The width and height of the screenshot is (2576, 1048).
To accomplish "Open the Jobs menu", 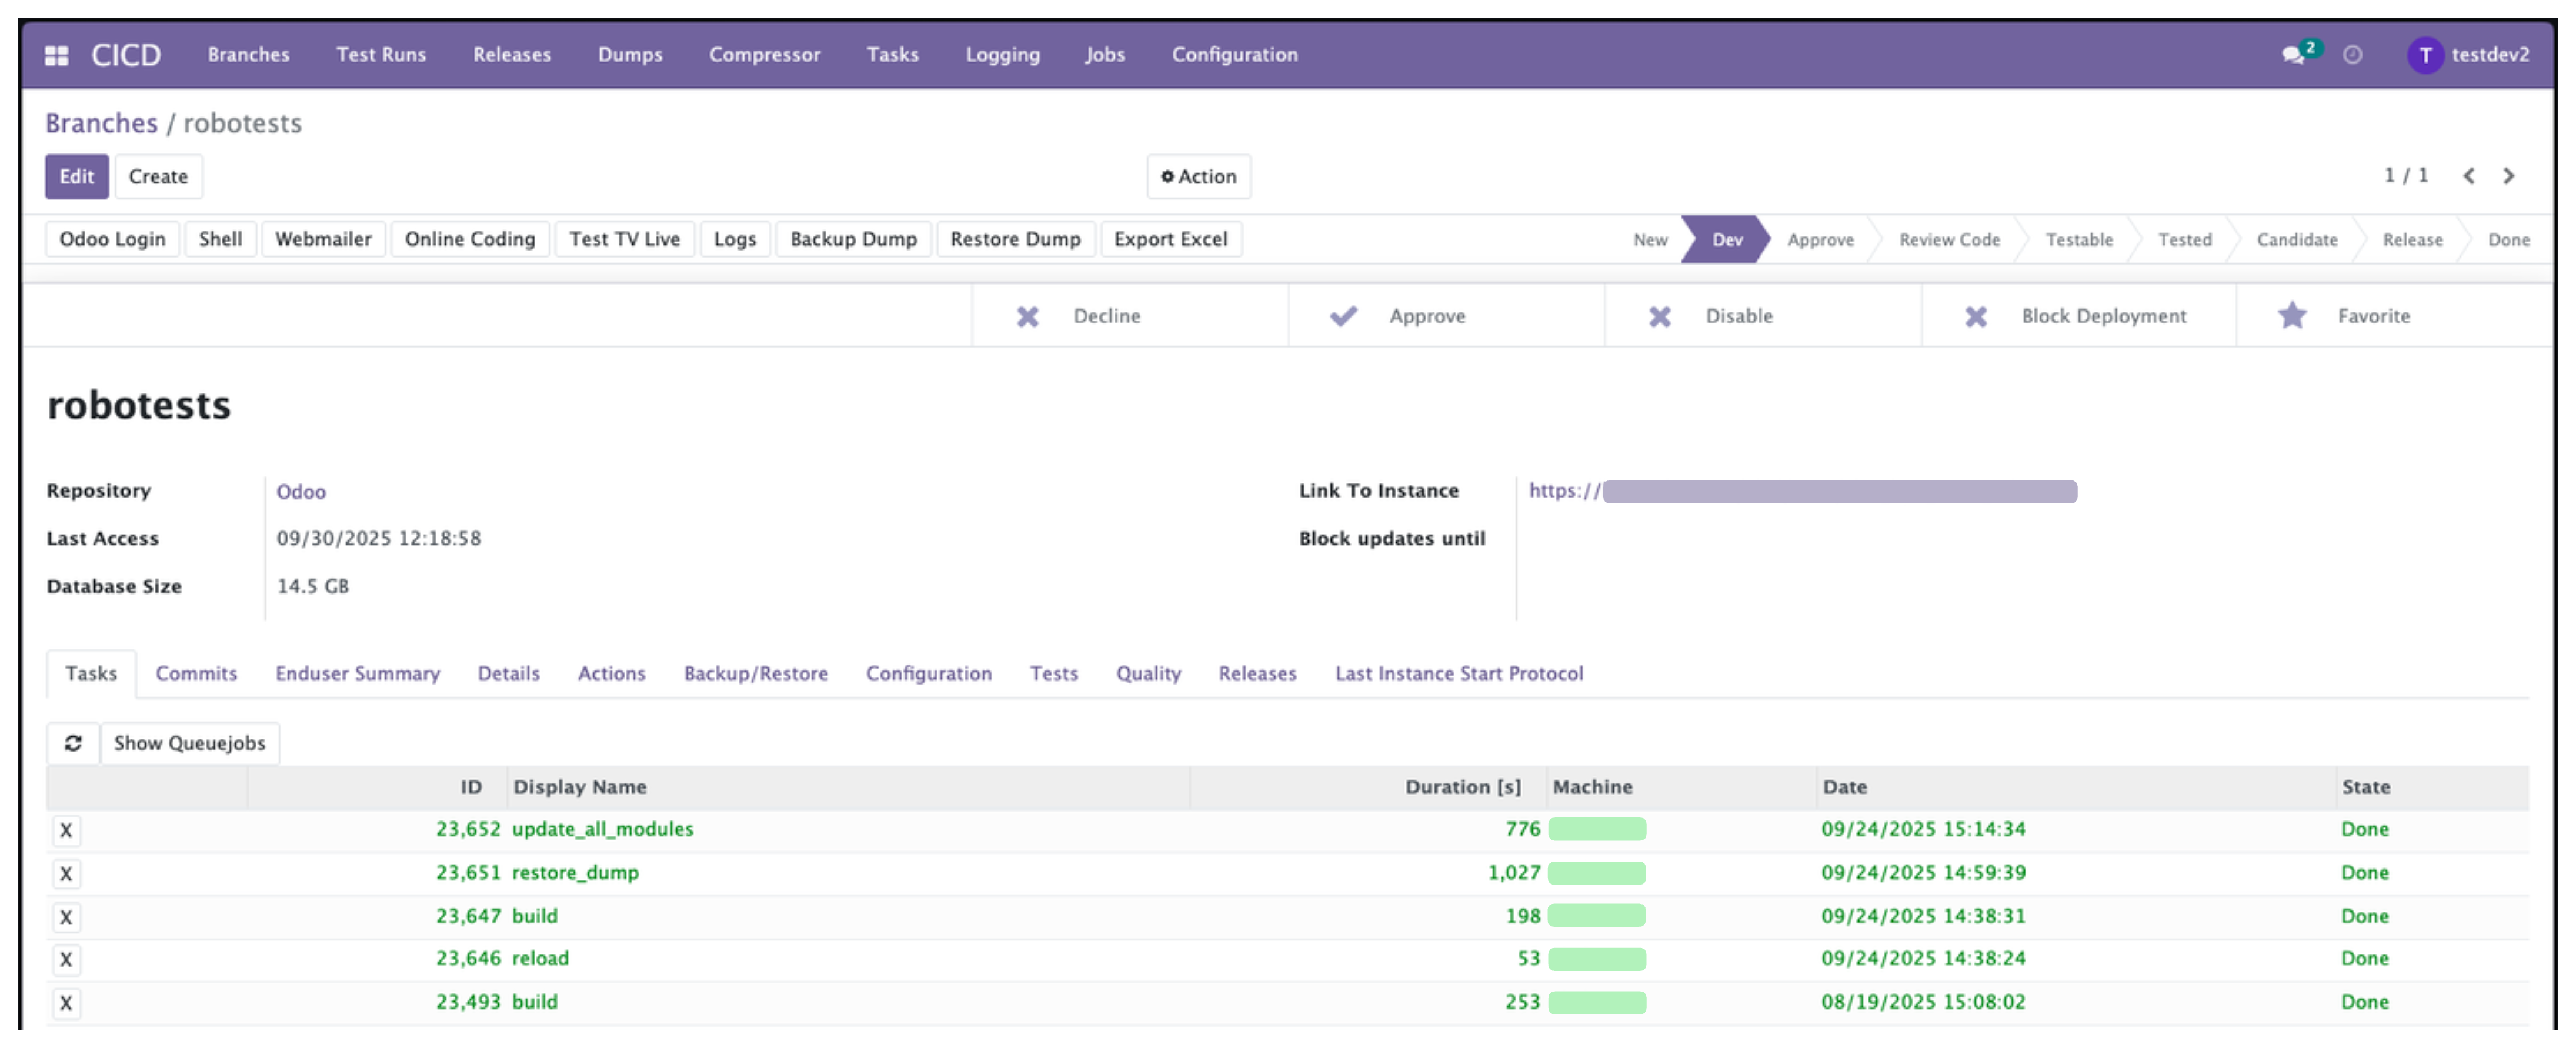I will [x=1106, y=55].
